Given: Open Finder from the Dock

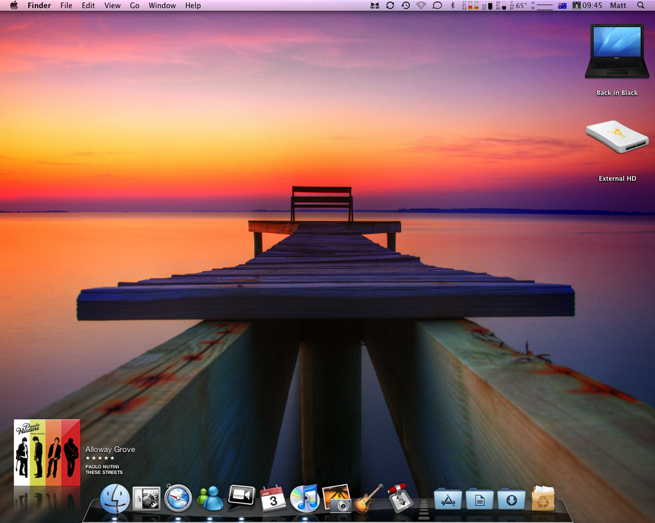Looking at the screenshot, I should pos(115,498).
